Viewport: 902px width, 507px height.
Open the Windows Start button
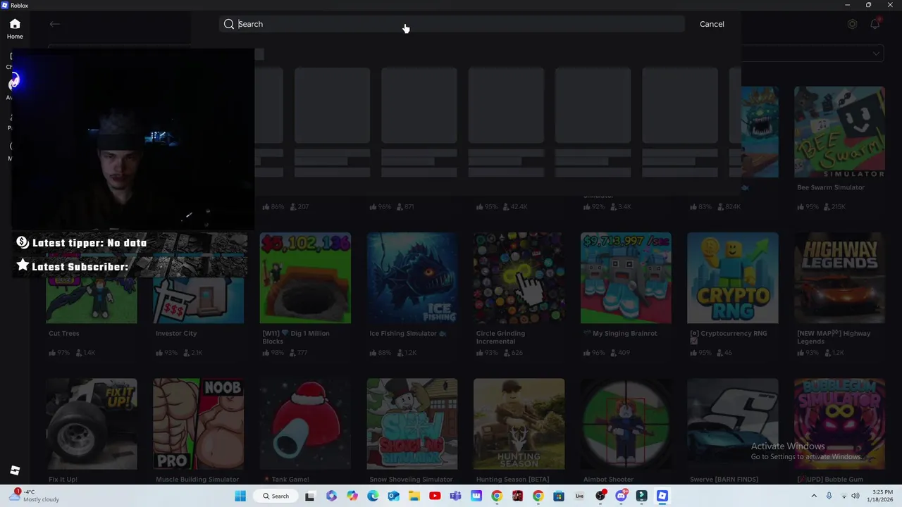(x=240, y=496)
